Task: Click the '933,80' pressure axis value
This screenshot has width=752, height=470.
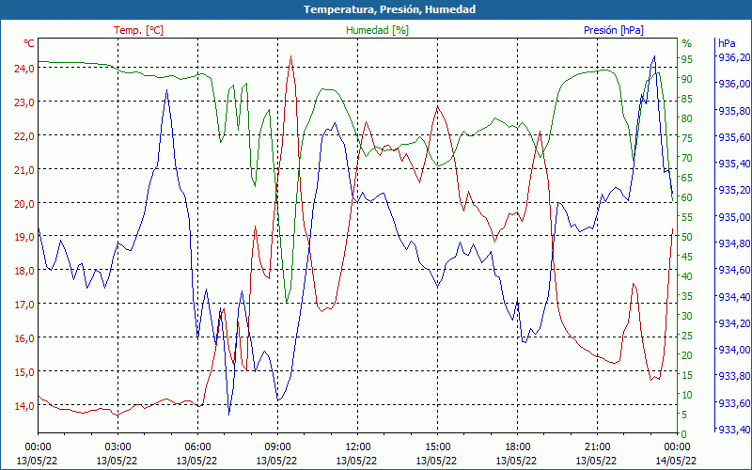Action: [732, 376]
